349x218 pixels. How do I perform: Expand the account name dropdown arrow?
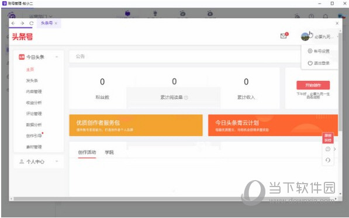[338, 37]
